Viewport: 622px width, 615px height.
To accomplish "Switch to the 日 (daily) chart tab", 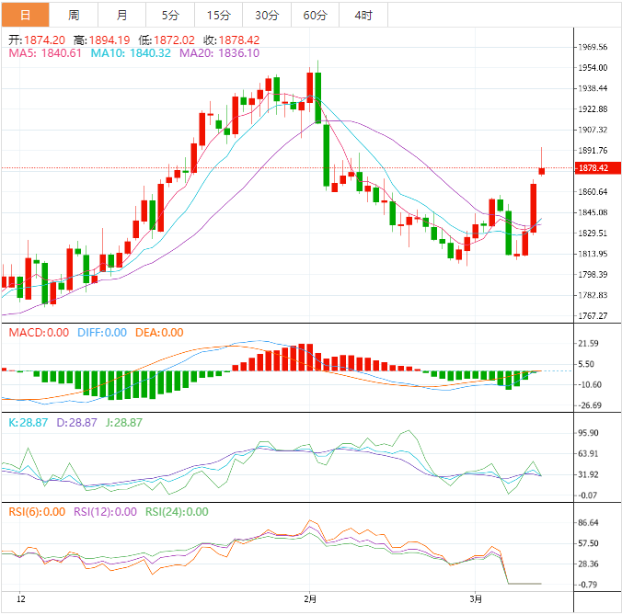I will (25, 16).
